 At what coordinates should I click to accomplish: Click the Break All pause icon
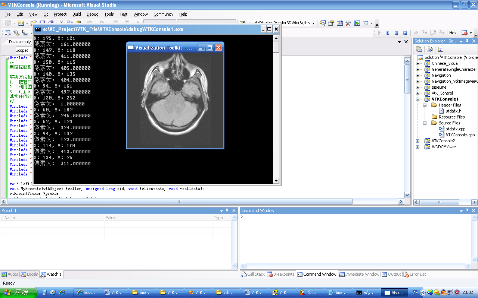tap(388, 33)
